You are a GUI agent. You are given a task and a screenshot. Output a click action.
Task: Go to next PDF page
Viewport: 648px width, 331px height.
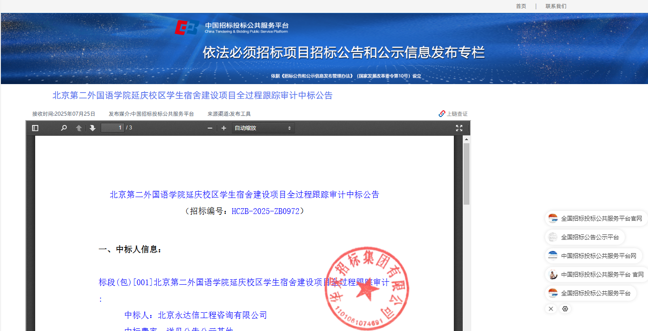[93, 128]
